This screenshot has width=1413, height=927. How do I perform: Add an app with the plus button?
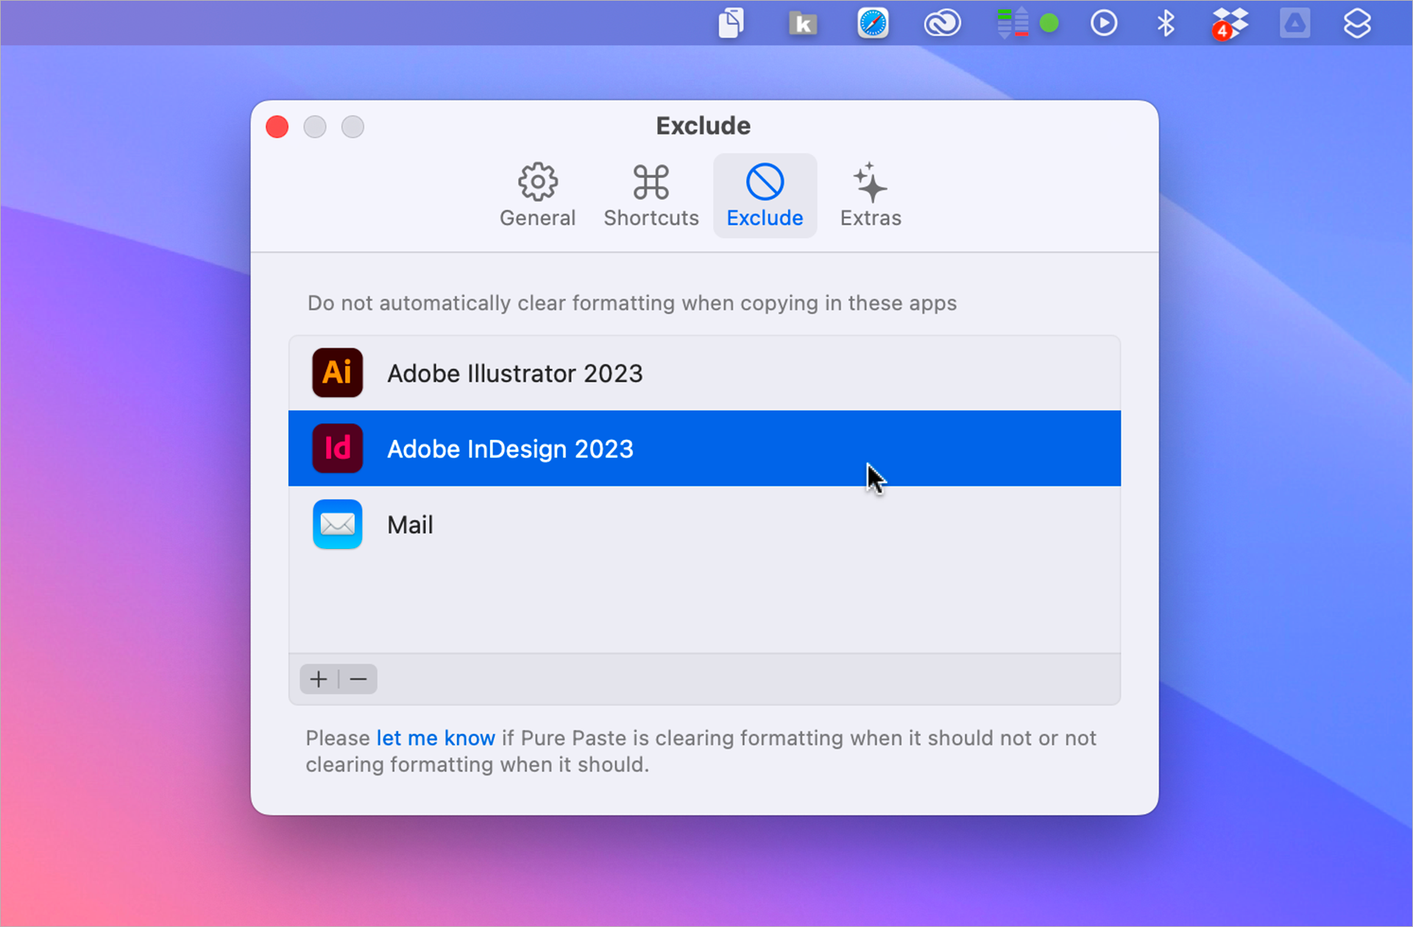tap(318, 678)
